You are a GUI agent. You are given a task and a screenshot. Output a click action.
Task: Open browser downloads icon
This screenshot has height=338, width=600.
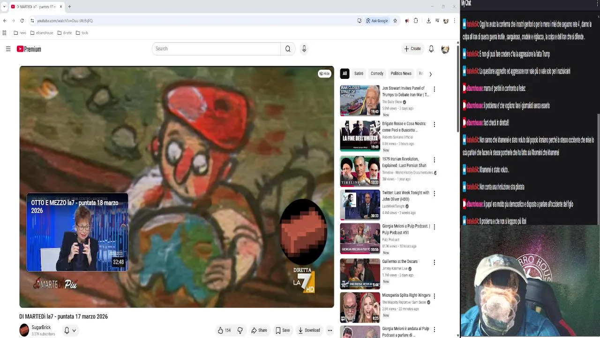428,21
